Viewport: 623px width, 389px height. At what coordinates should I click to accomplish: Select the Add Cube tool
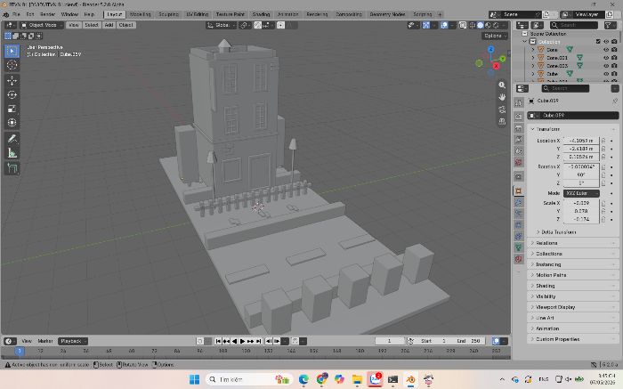coord(12,168)
